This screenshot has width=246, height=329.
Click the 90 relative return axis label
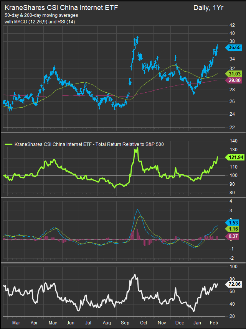click(232, 184)
